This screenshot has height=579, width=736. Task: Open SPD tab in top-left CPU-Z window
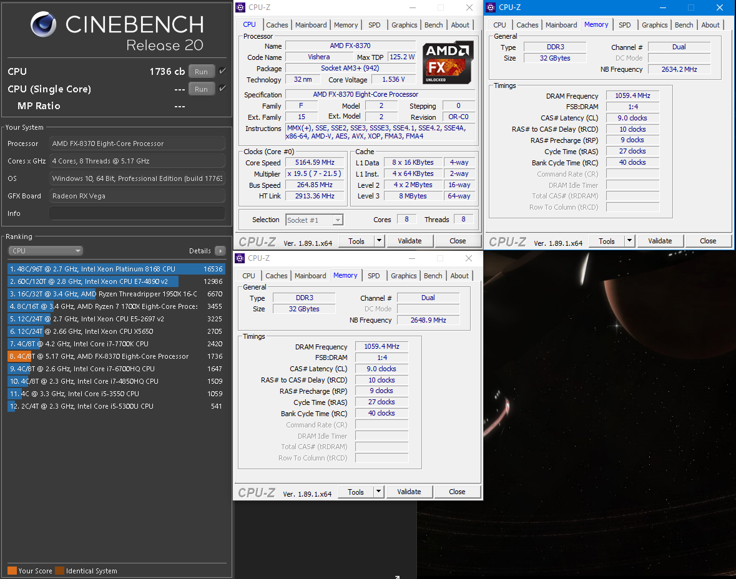click(374, 25)
